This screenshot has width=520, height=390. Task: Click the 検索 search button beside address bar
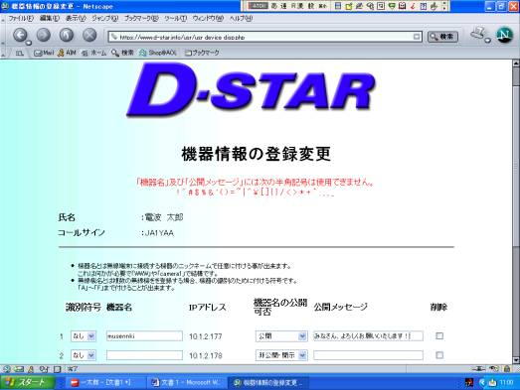click(442, 37)
